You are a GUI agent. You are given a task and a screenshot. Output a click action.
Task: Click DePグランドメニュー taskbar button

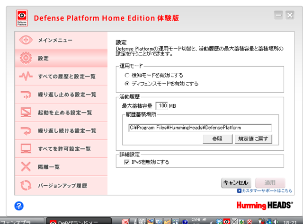79,221
